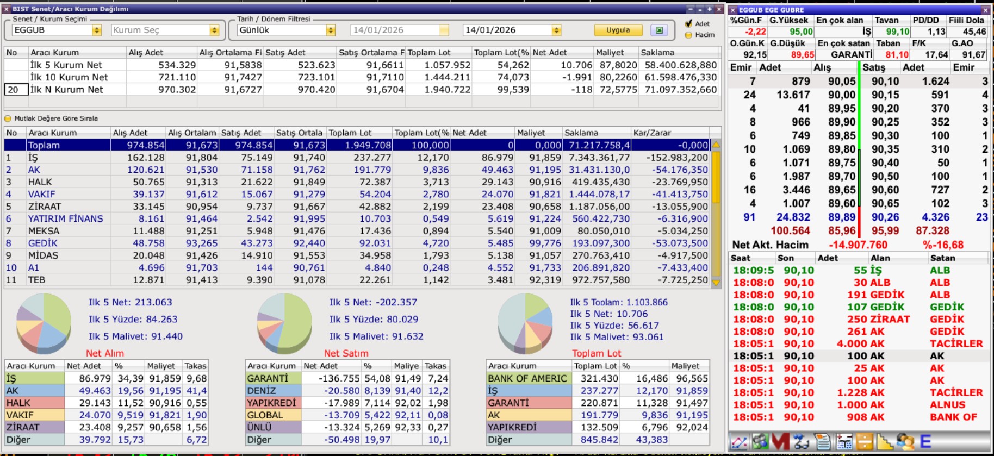This screenshot has width=994, height=456.
Task: Select the YATIRIM FİNANS broker row
Action: tap(65, 218)
